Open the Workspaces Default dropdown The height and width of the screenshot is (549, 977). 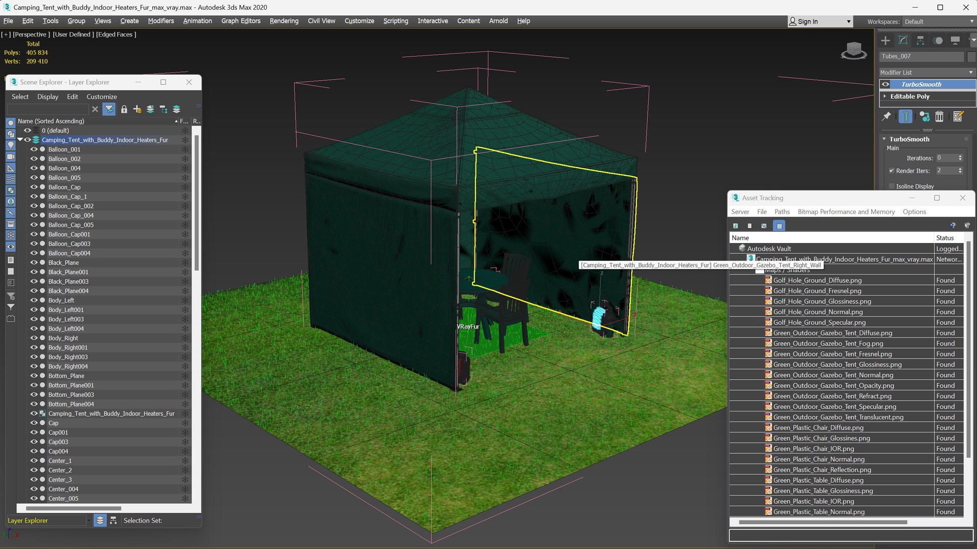[938, 22]
